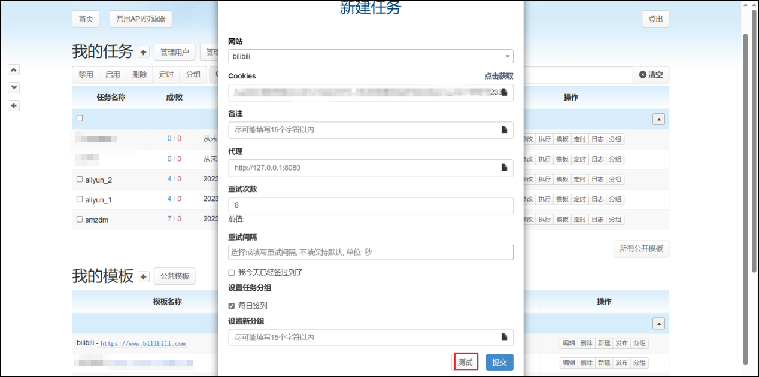Click the 重试间隔 input field
This screenshot has width=759, height=377.
(371, 252)
